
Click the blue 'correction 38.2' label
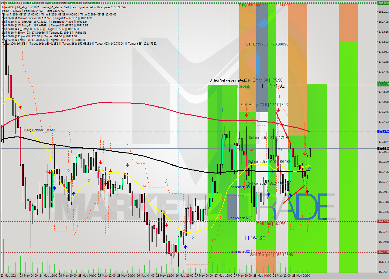[242, 187]
